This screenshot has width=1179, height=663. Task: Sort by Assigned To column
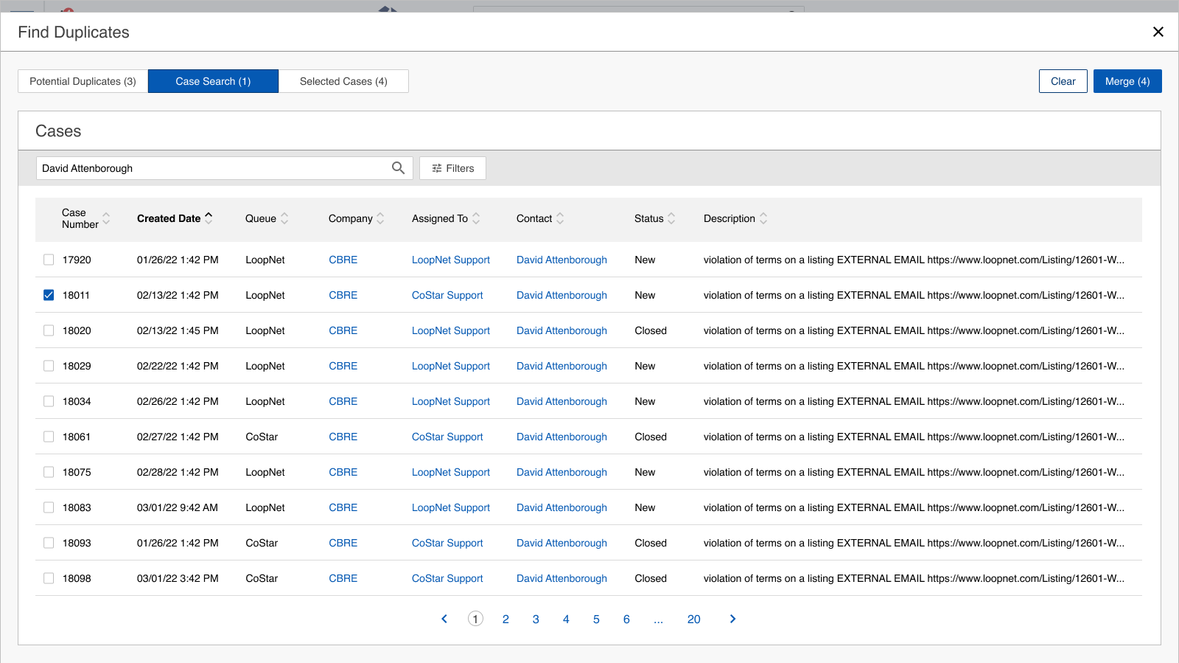[x=476, y=218]
